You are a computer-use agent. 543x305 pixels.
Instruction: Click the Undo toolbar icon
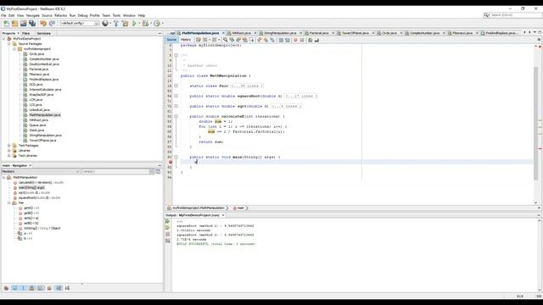click(x=43, y=23)
